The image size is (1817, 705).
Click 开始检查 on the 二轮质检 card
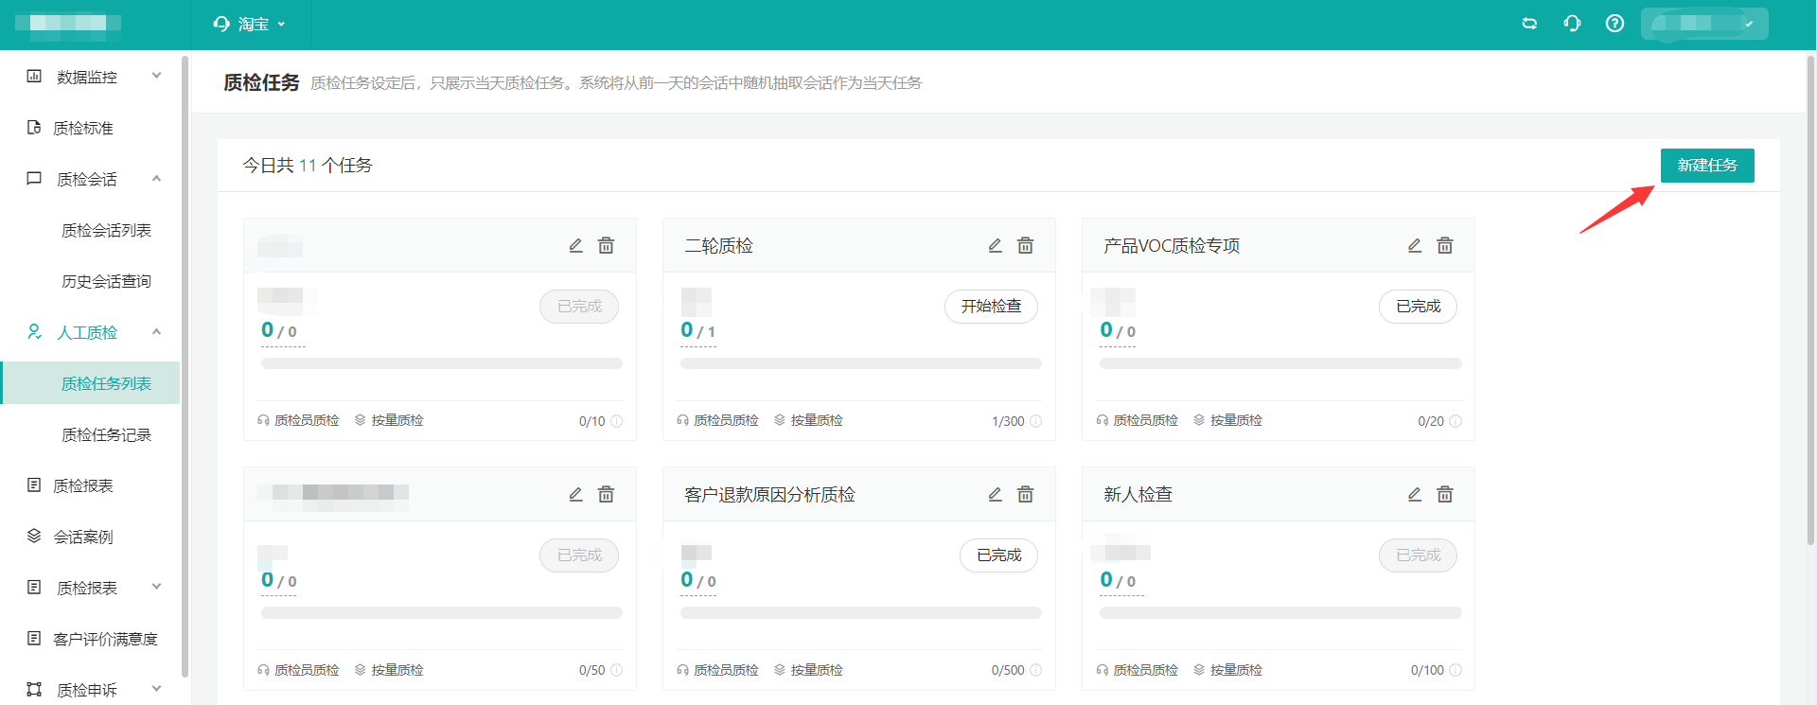pos(991,306)
